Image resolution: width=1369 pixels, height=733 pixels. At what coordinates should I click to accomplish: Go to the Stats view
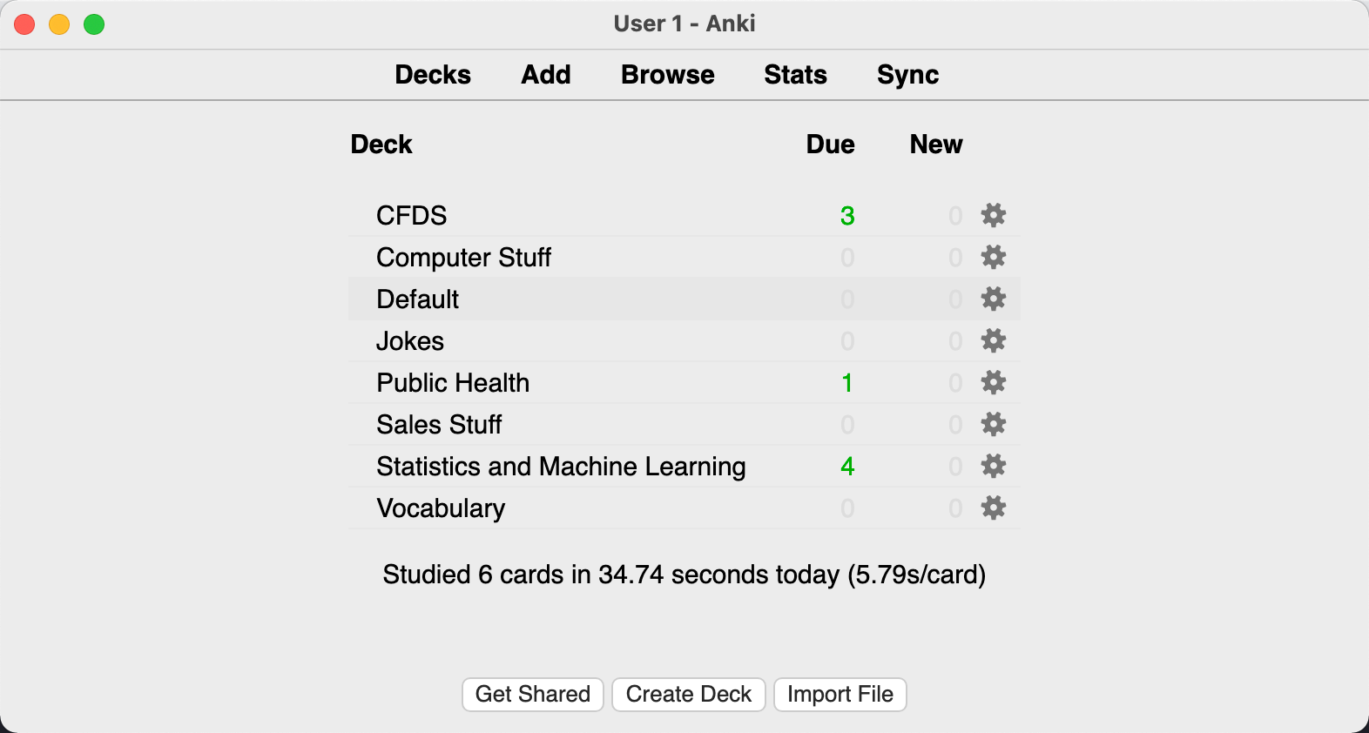[795, 75]
